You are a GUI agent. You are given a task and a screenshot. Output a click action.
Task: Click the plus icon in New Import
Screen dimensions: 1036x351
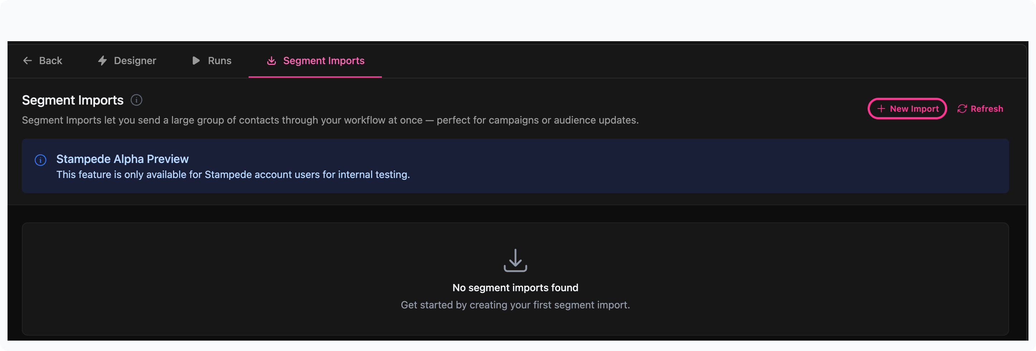(881, 109)
